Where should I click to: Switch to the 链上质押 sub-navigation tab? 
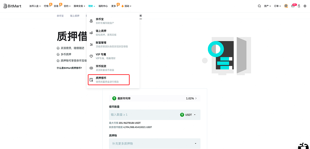click(x=75, y=16)
